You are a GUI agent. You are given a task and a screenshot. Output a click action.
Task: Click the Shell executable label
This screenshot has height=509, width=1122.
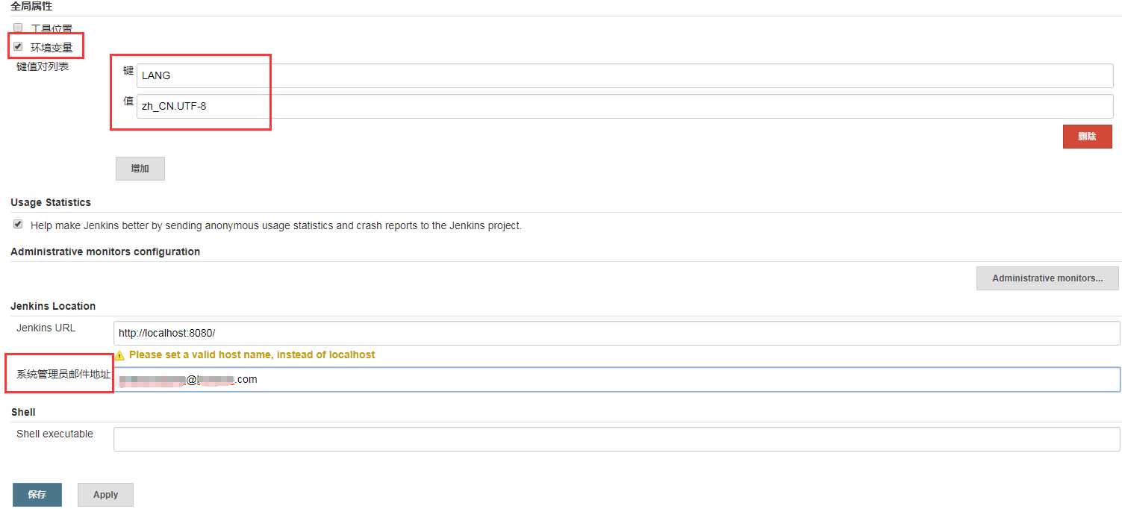(x=54, y=434)
